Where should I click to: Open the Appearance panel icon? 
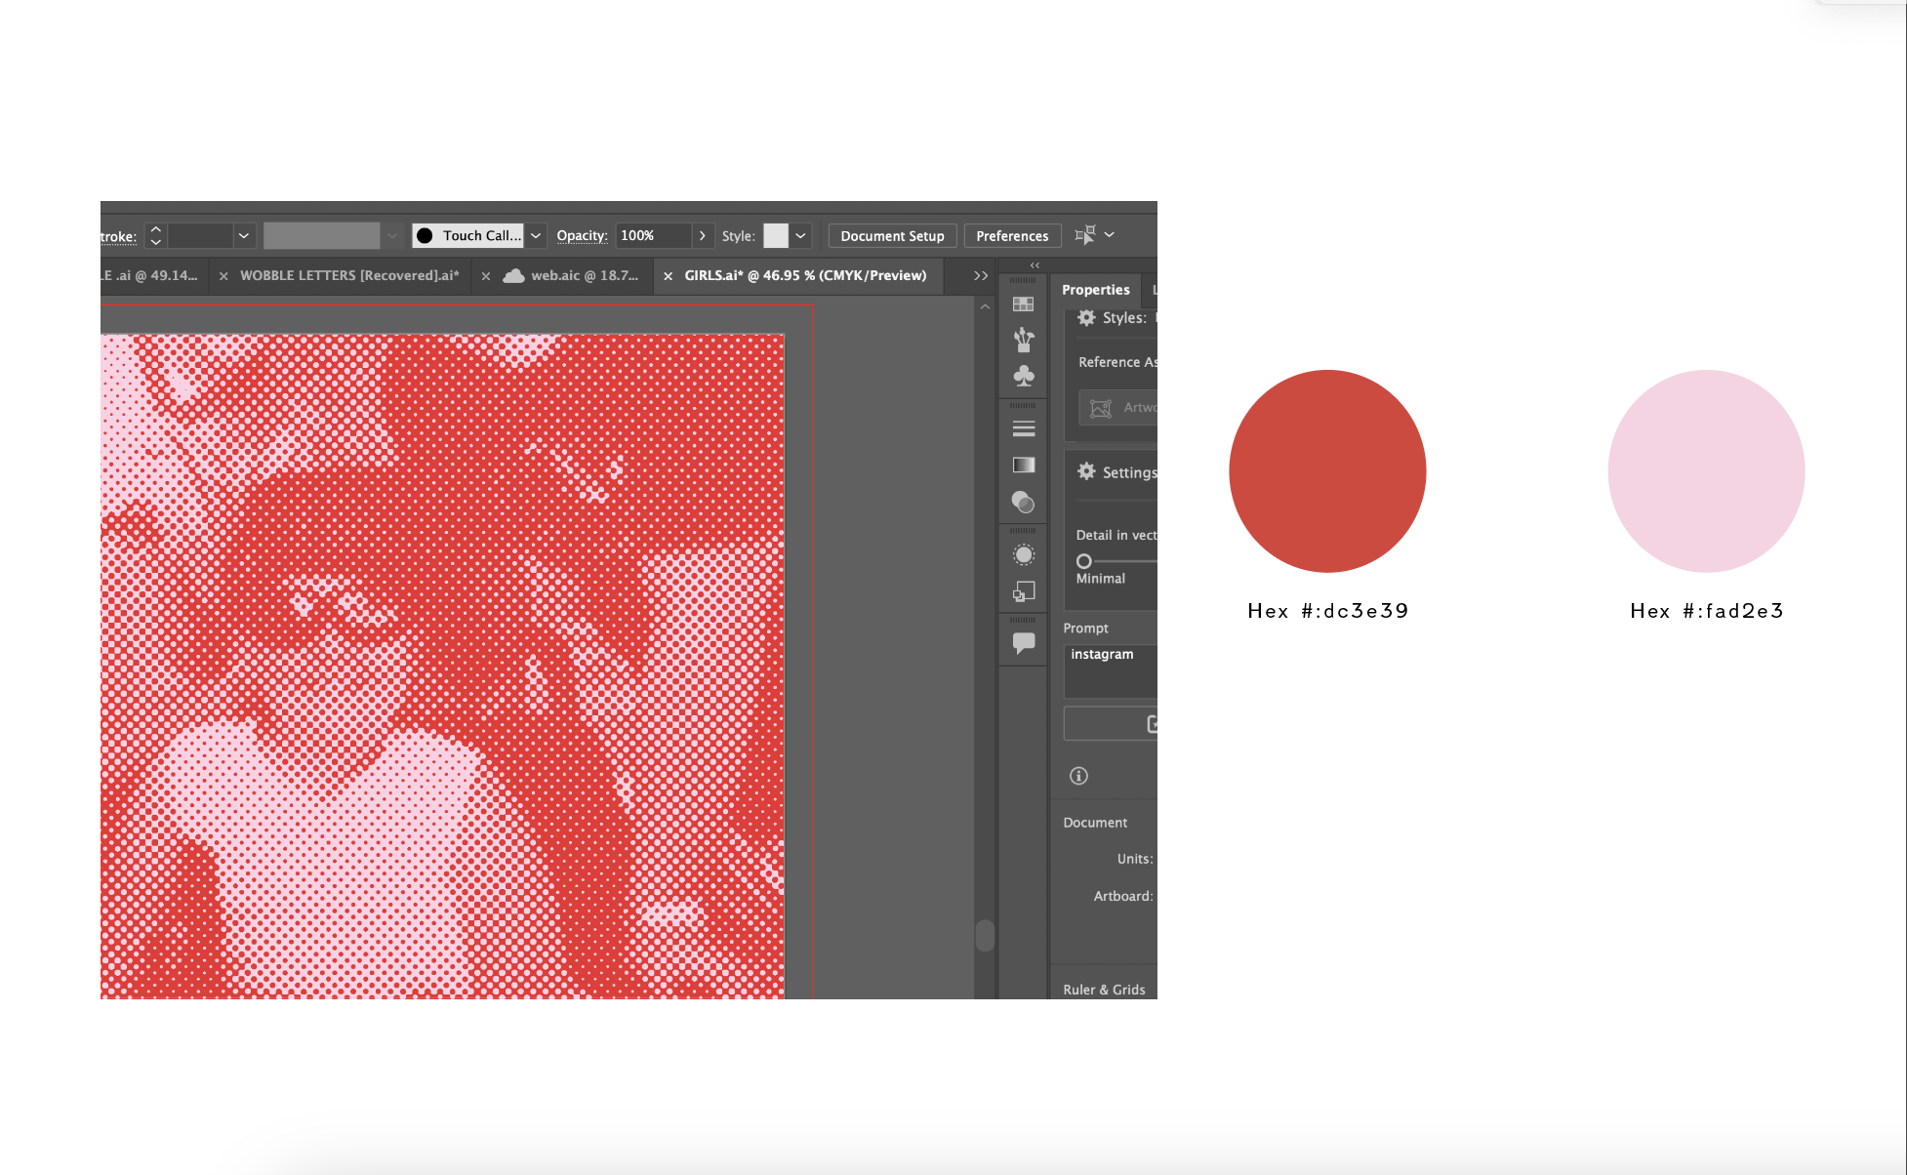point(1023,554)
